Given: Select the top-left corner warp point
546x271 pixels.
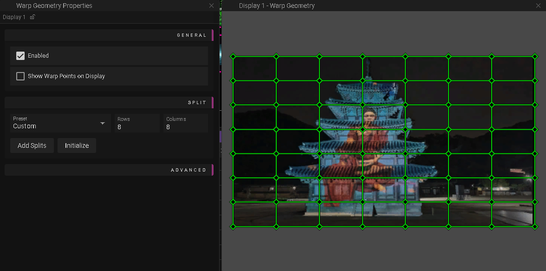Looking at the screenshot, I should (233, 56).
